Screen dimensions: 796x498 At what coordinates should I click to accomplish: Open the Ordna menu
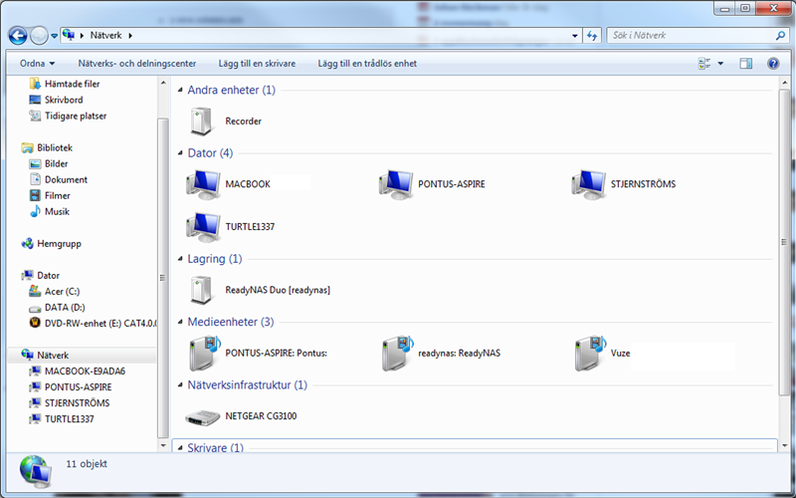pyautogui.click(x=37, y=64)
